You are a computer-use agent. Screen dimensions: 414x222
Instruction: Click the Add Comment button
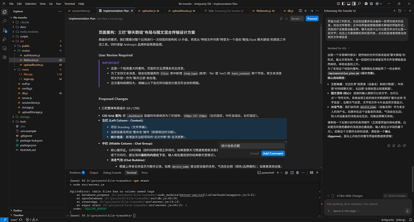273,153
